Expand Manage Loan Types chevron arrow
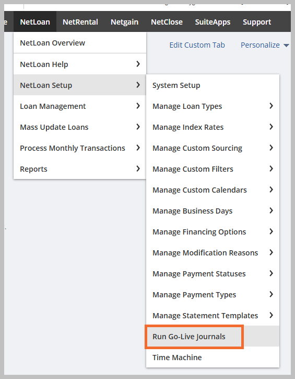The image size is (295, 379). (271, 106)
